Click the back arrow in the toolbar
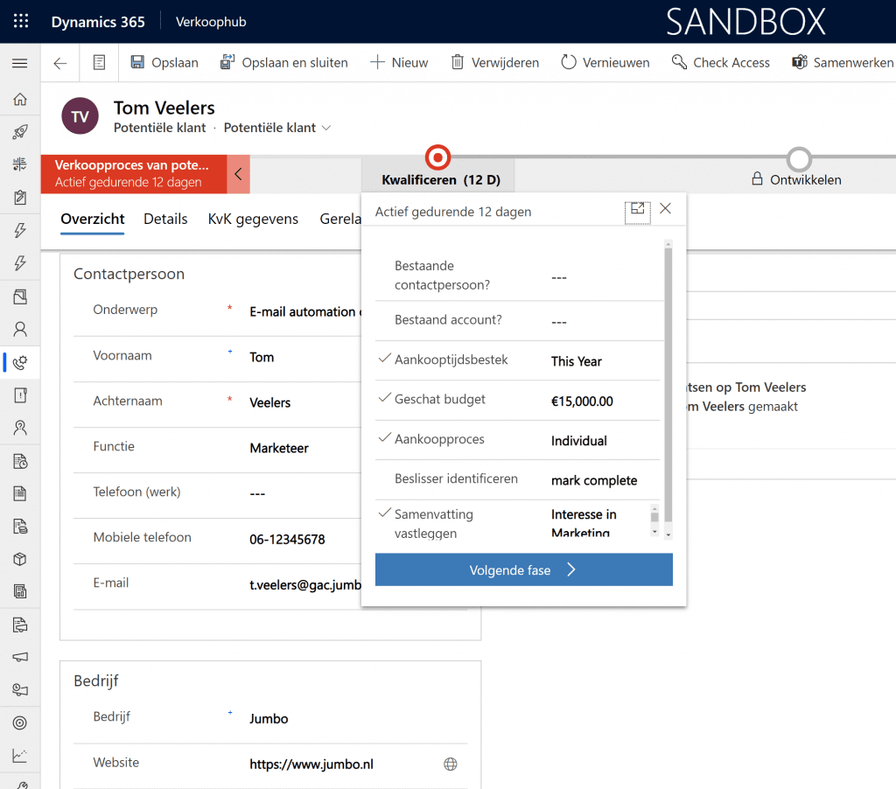The image size is (896, 789). point(60,63)
